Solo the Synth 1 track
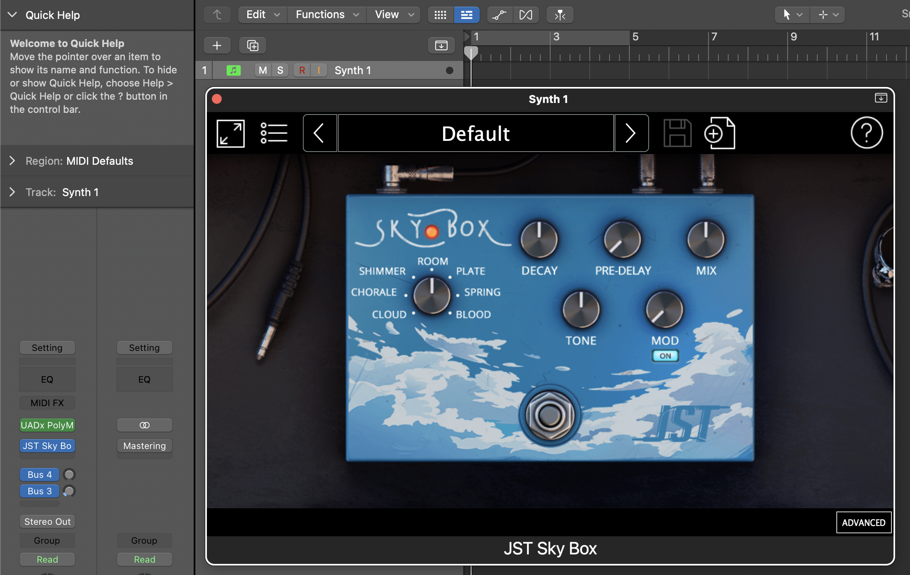910x575 pixels. click(x=280, y=70)
